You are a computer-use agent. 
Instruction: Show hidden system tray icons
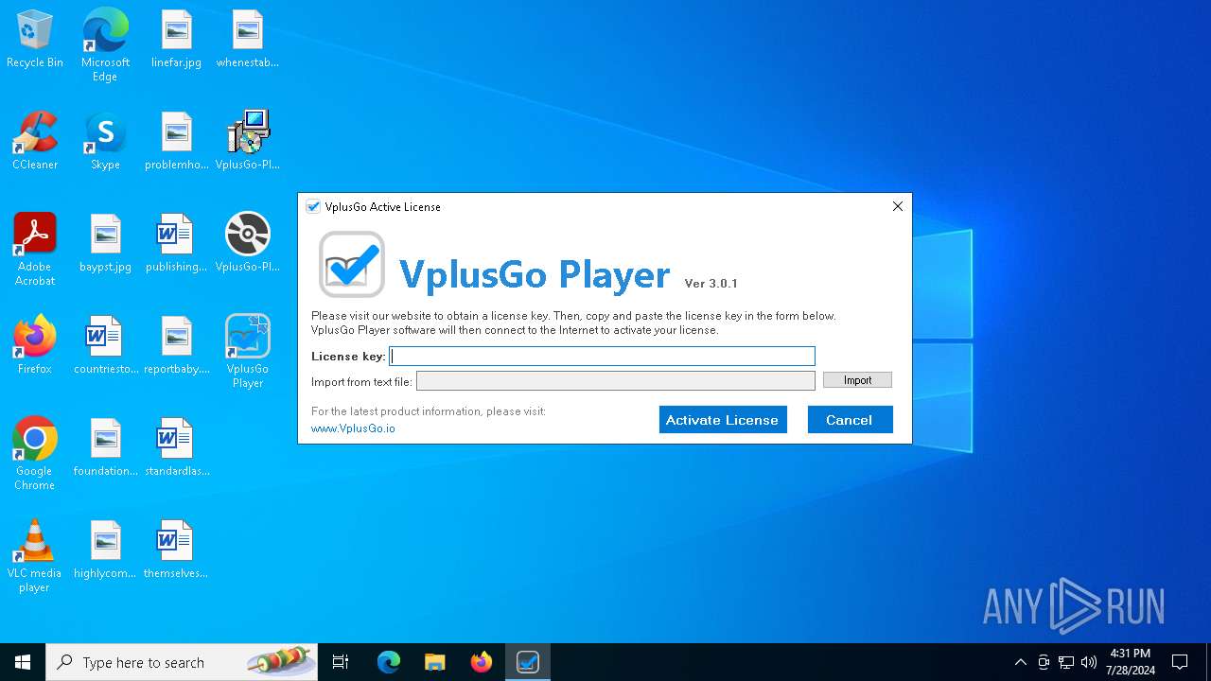tap(1020, 662)
